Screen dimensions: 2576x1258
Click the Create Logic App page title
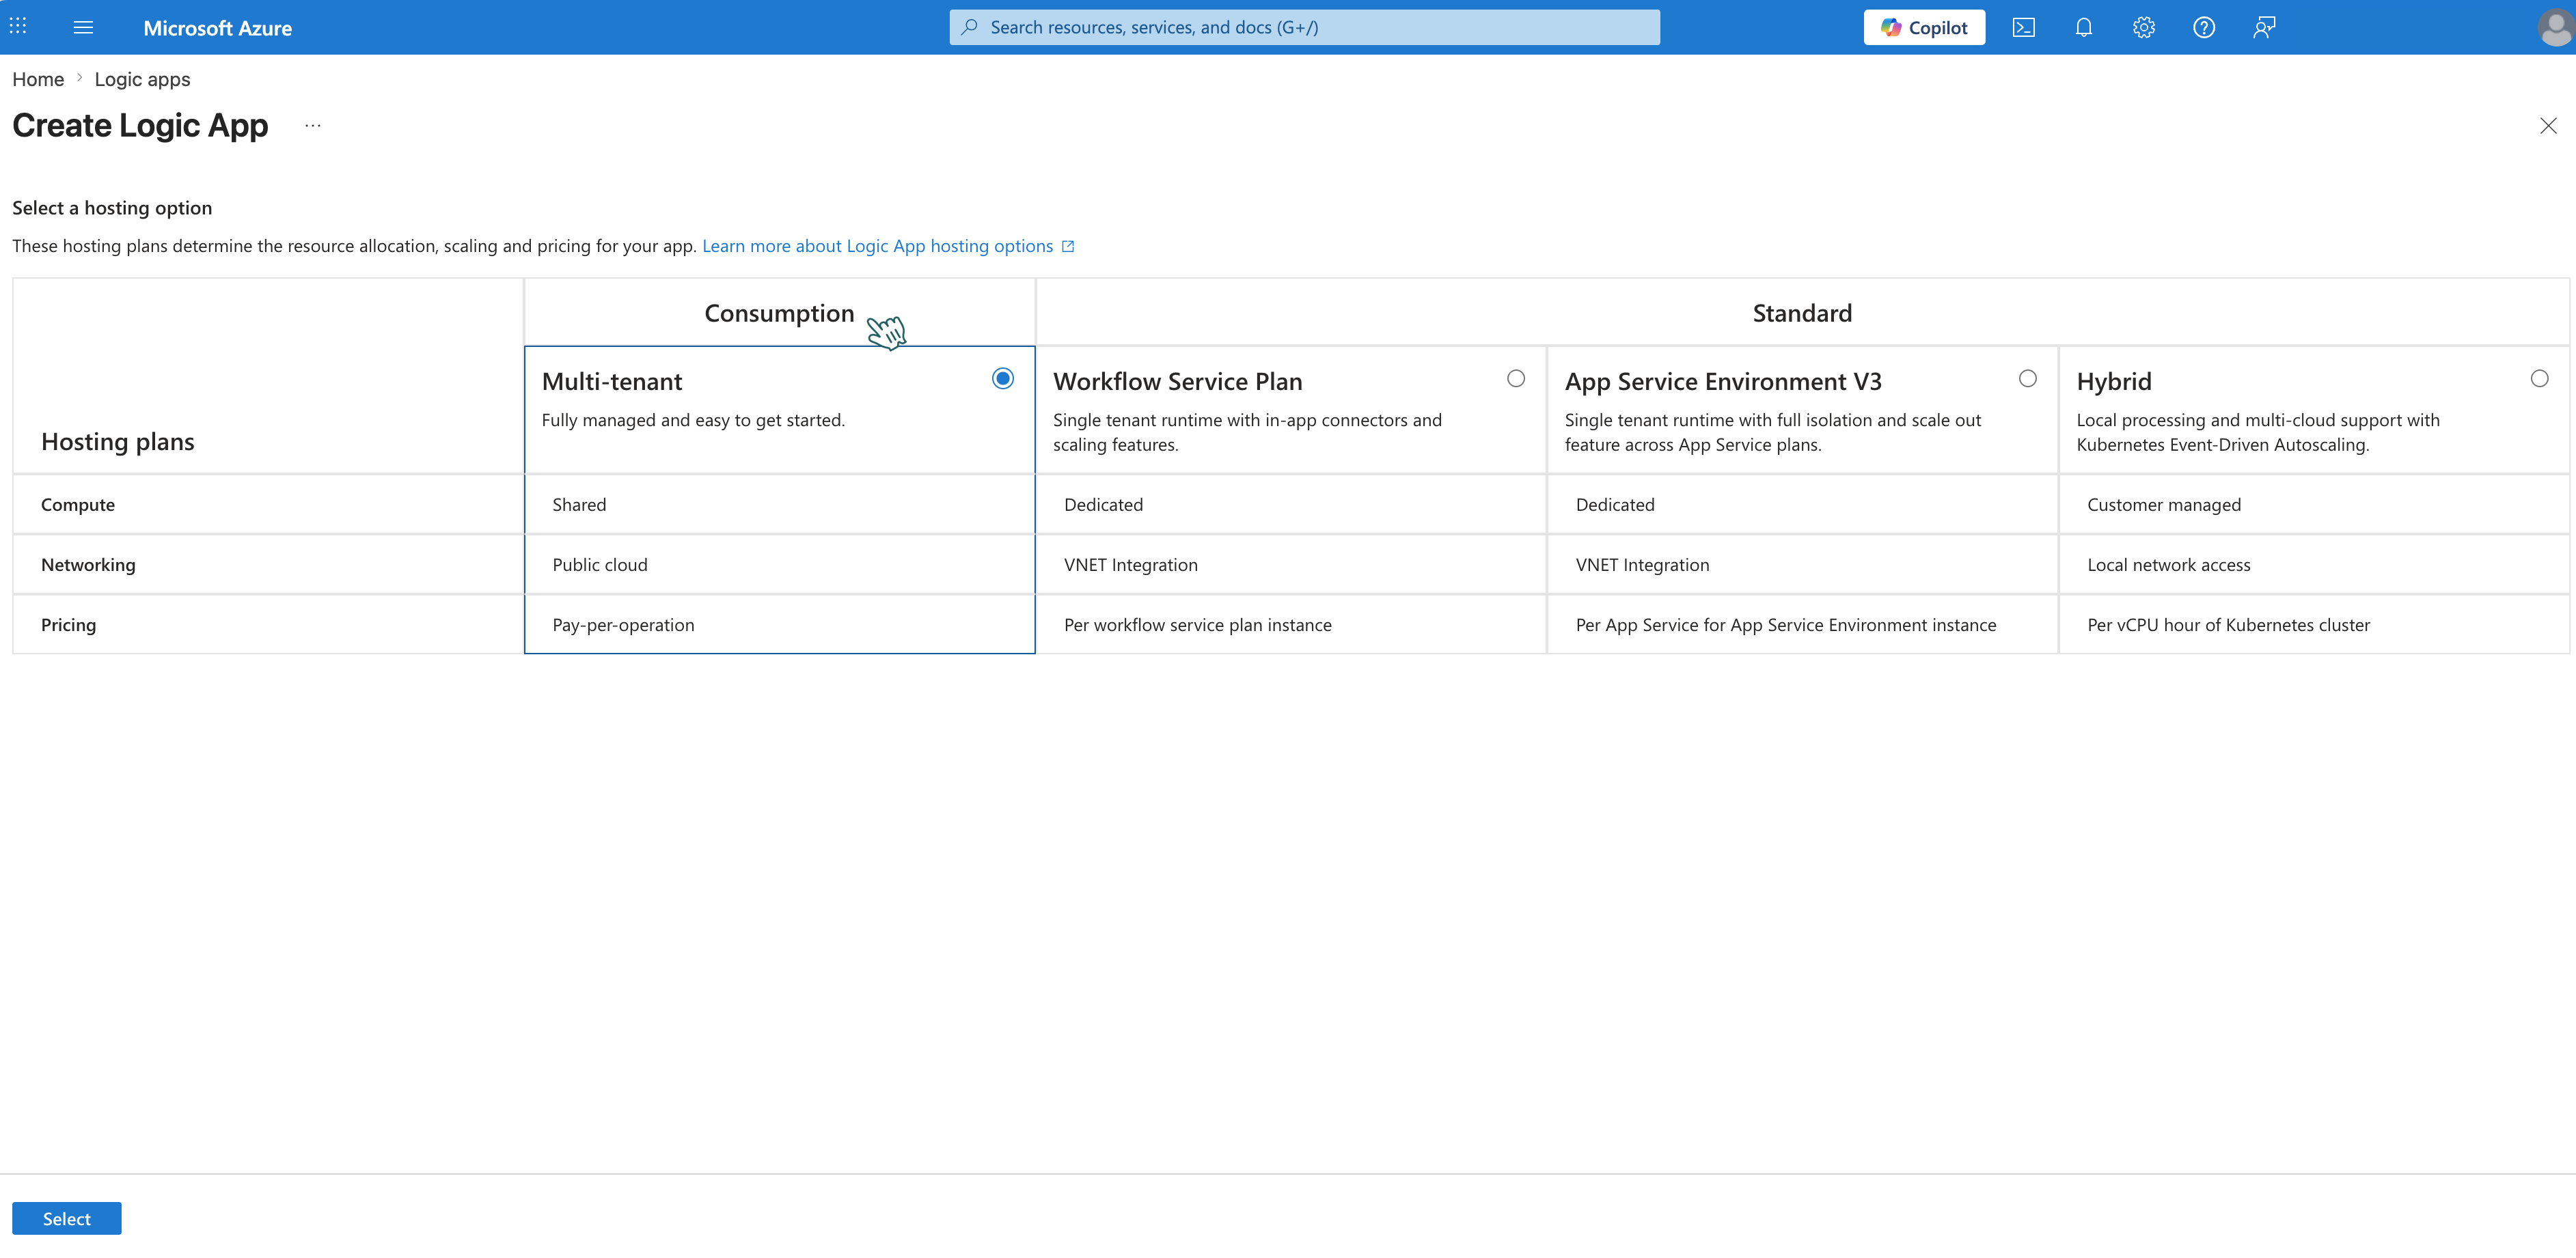click(140, 126)
